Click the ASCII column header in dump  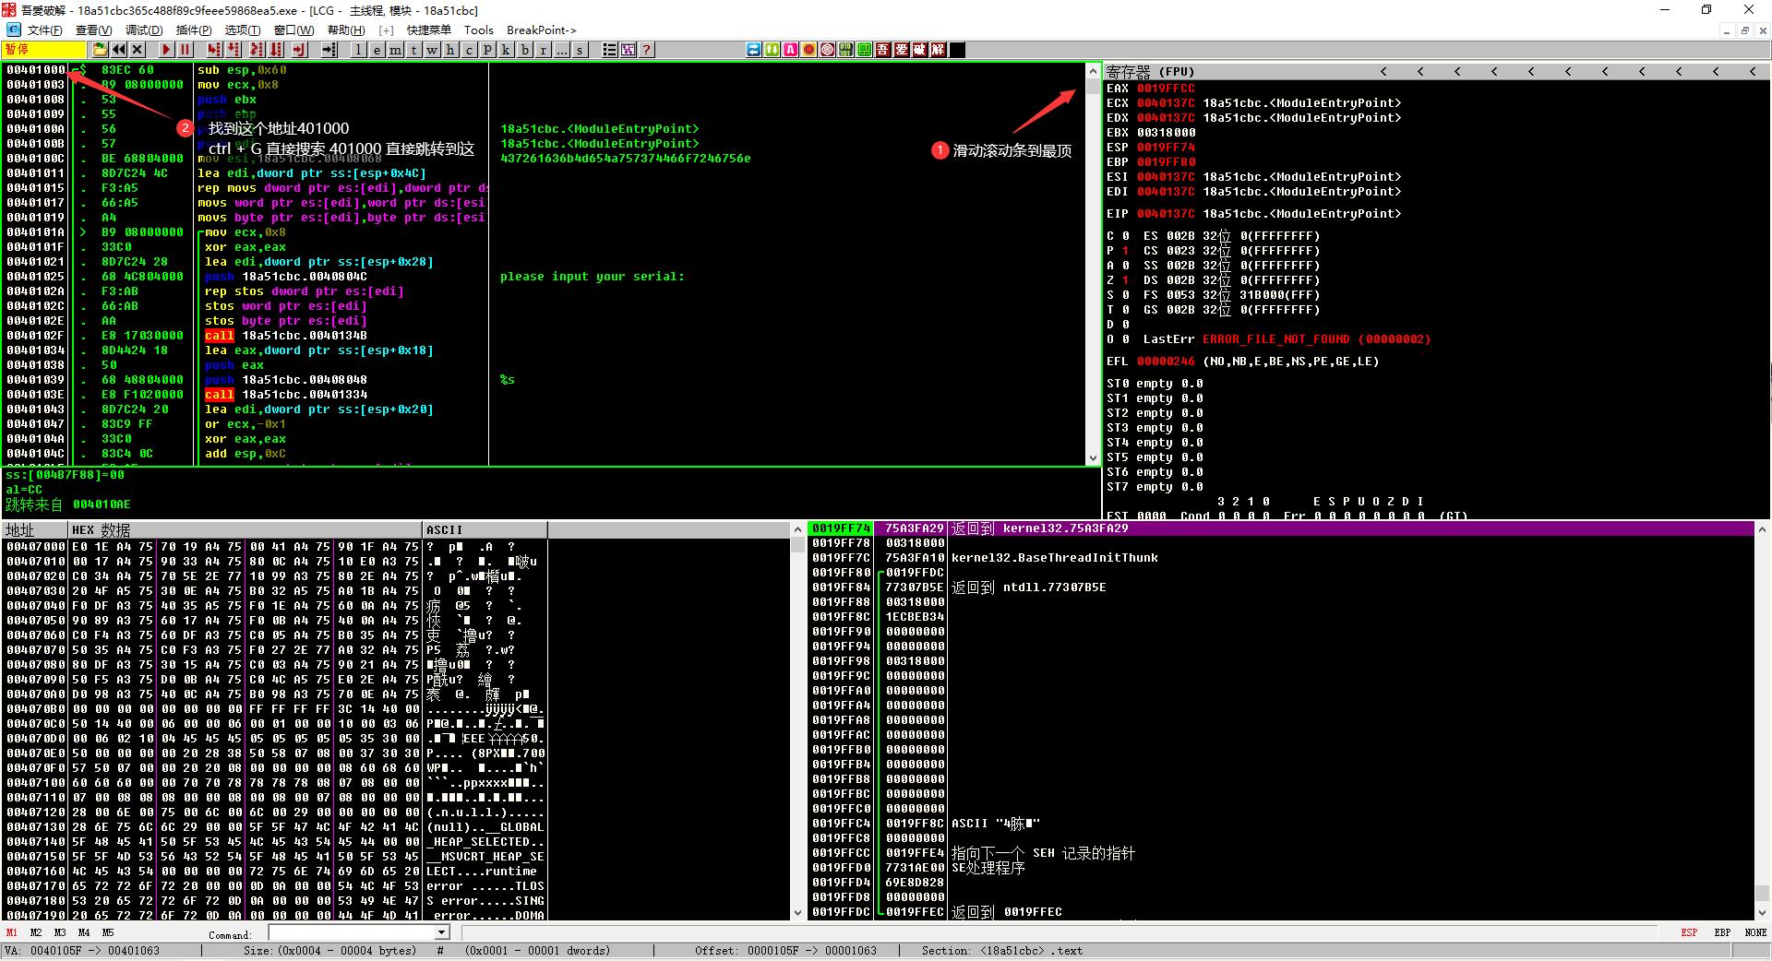485,529
